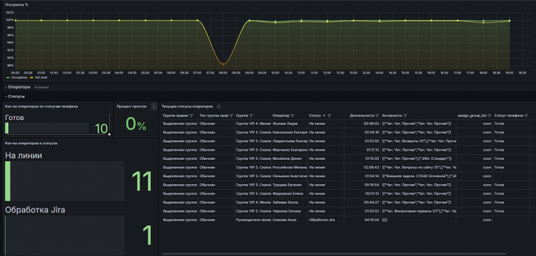Click the На линии bar gauge
The image size is (536, 256).
tap(65, 181)
